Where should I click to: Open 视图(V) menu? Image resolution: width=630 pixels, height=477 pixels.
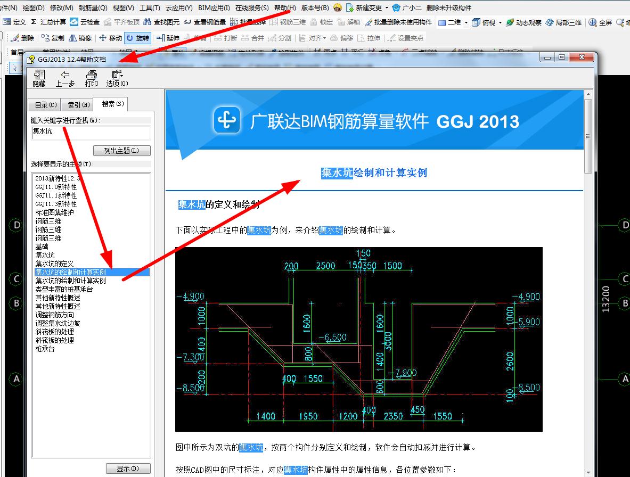pos(124,7)
